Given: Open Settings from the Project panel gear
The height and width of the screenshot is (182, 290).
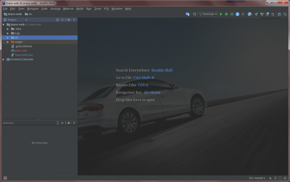Looking at the screenshot, I should click(69, 20).
